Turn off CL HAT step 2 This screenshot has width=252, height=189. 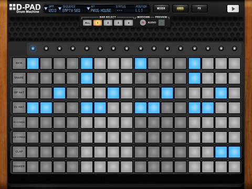tap(46, 108)
